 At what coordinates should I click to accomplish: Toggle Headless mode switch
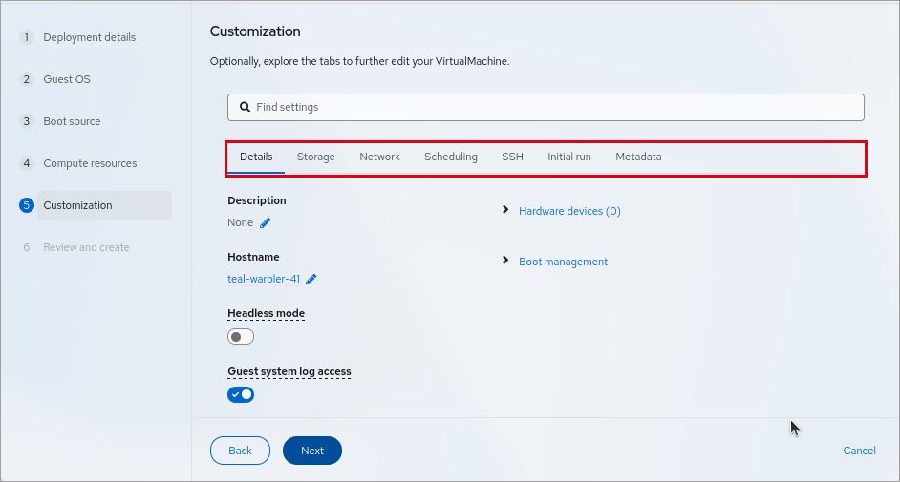(241, 336)
